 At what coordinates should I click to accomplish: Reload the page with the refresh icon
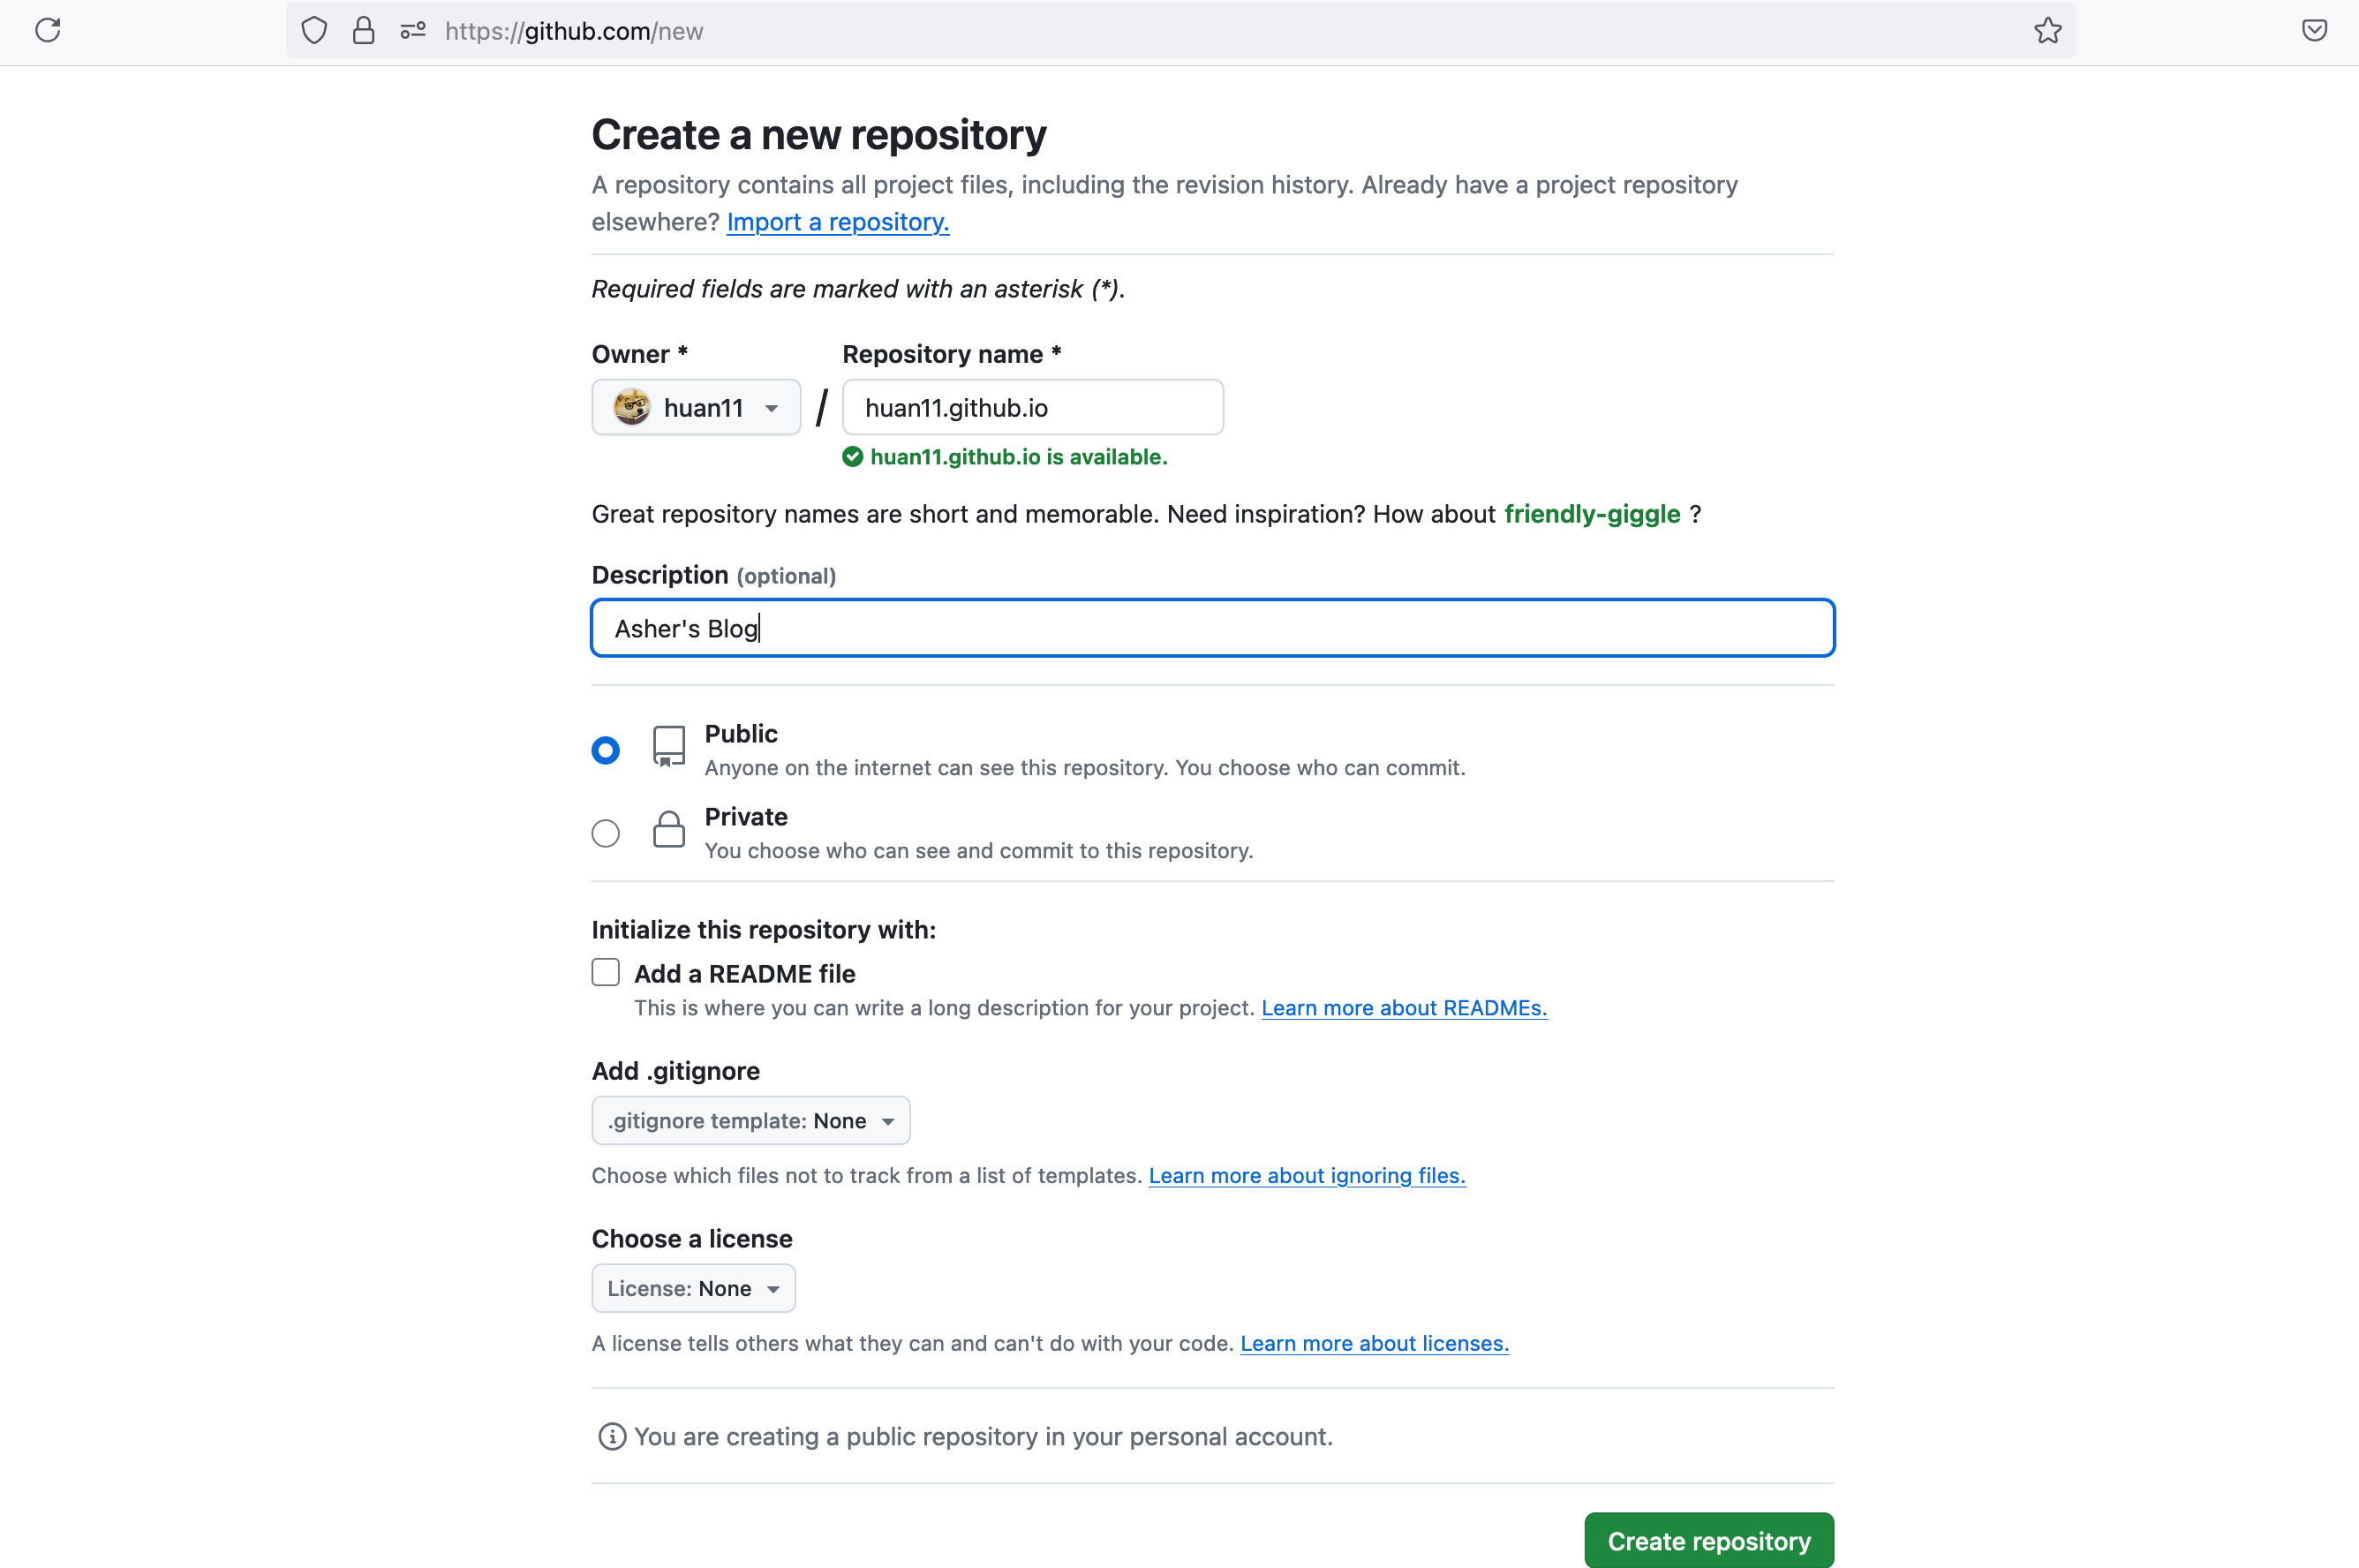48,30
